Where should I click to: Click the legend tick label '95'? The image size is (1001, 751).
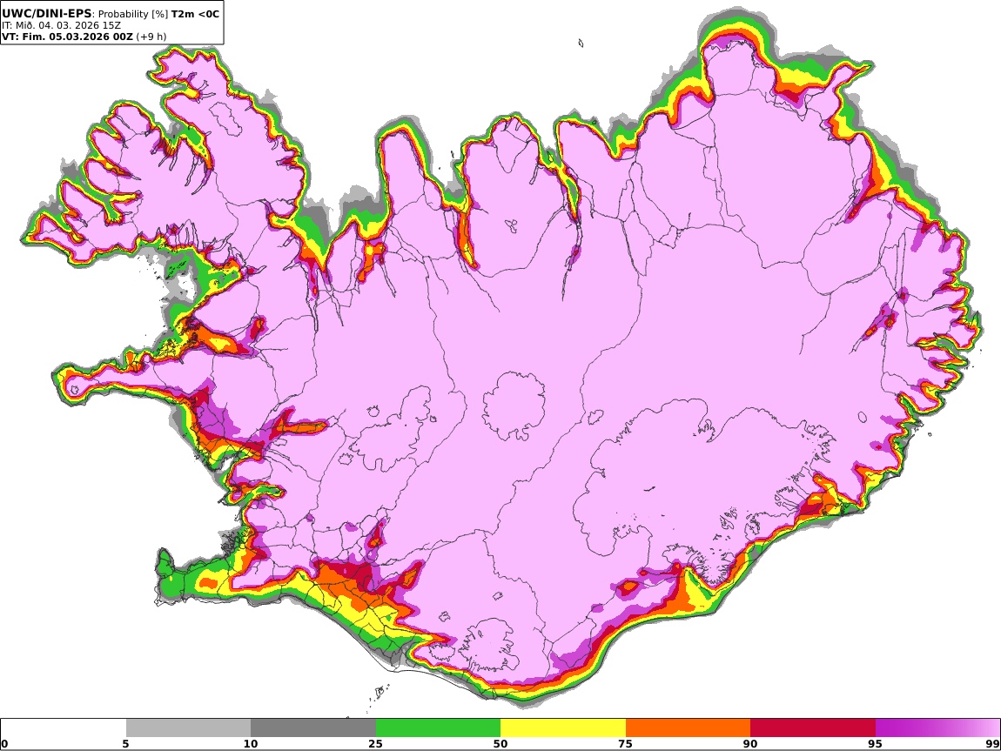point(875,744)
